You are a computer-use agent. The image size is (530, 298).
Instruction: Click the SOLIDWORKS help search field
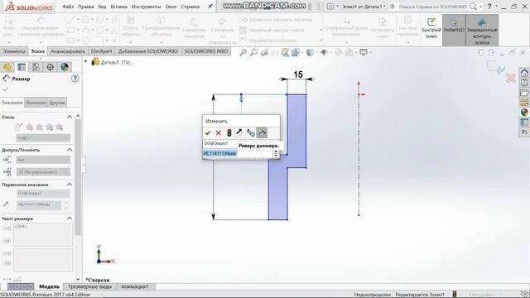[432, 7]
